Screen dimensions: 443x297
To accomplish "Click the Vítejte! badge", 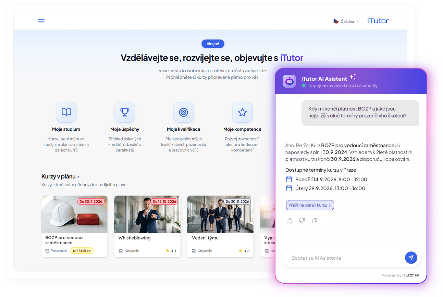I will tap(213, 44).
